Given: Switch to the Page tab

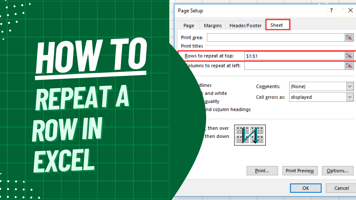Looking at the screenshot, I should click(189, 26).
